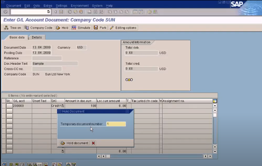Open the Goto menu
This screenshot has width=262, height=166.
(36, 6)
